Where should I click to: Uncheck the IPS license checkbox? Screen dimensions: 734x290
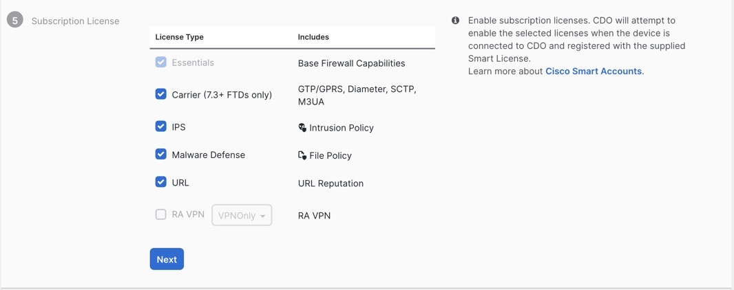click(x=160, y=126)
